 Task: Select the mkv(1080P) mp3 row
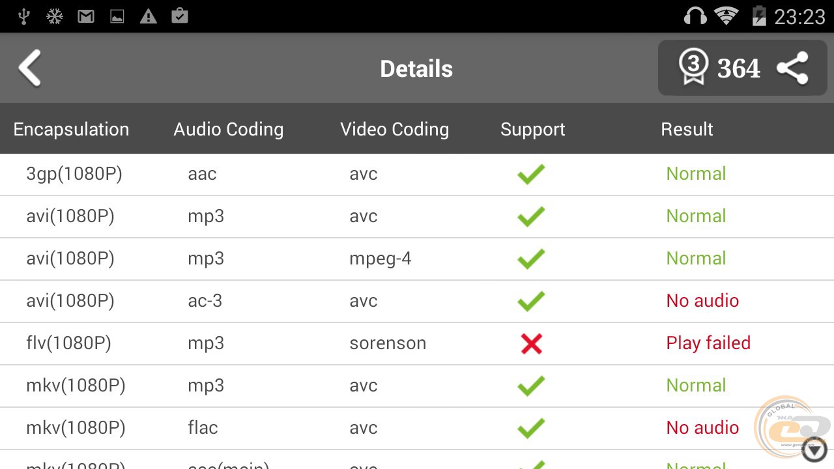(x=417, y=386)
